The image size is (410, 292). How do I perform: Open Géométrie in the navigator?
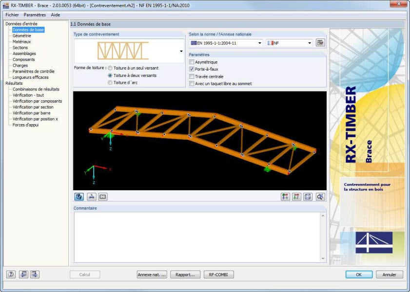click(x=22, y=36)
